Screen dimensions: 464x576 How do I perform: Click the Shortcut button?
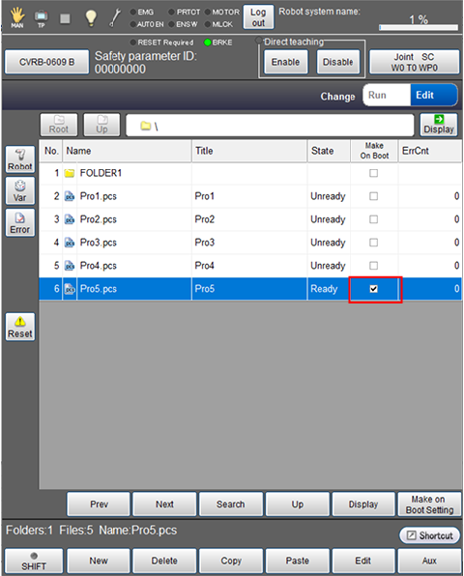point(429,535)
